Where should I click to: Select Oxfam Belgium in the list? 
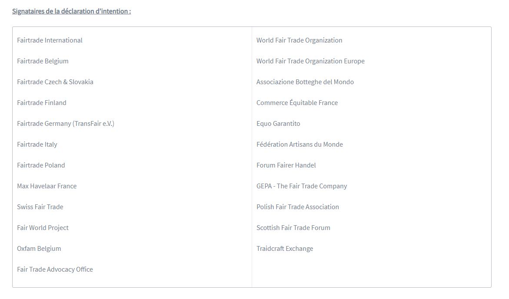pyautogui.click(x=39, y=249)
